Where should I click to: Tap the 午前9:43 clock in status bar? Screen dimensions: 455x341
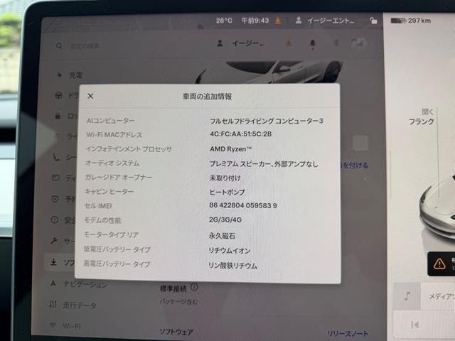(x=255, y=21)
